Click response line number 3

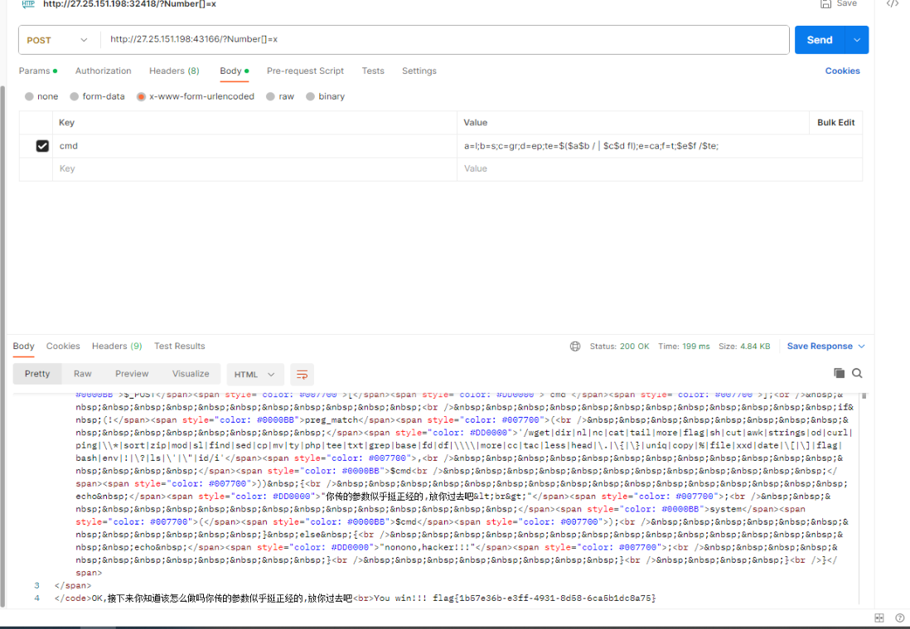(36, 585)
